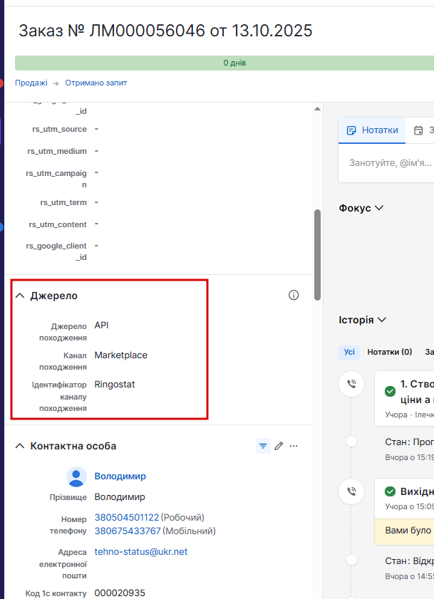
Task: Click the filter icon beside Контактна особа
Action: pos(263,446)
